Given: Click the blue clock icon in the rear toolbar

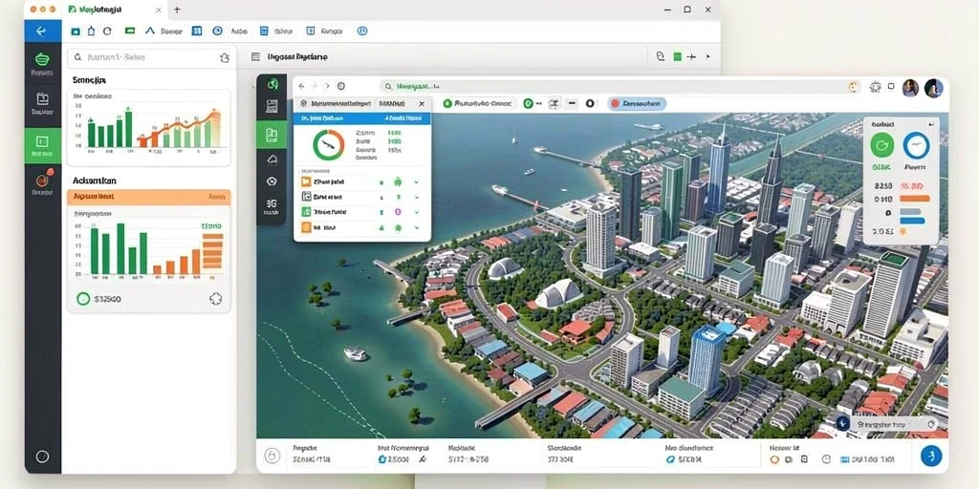Looking at the screenshot, I should pyautogui.click(x=217, y=31).
